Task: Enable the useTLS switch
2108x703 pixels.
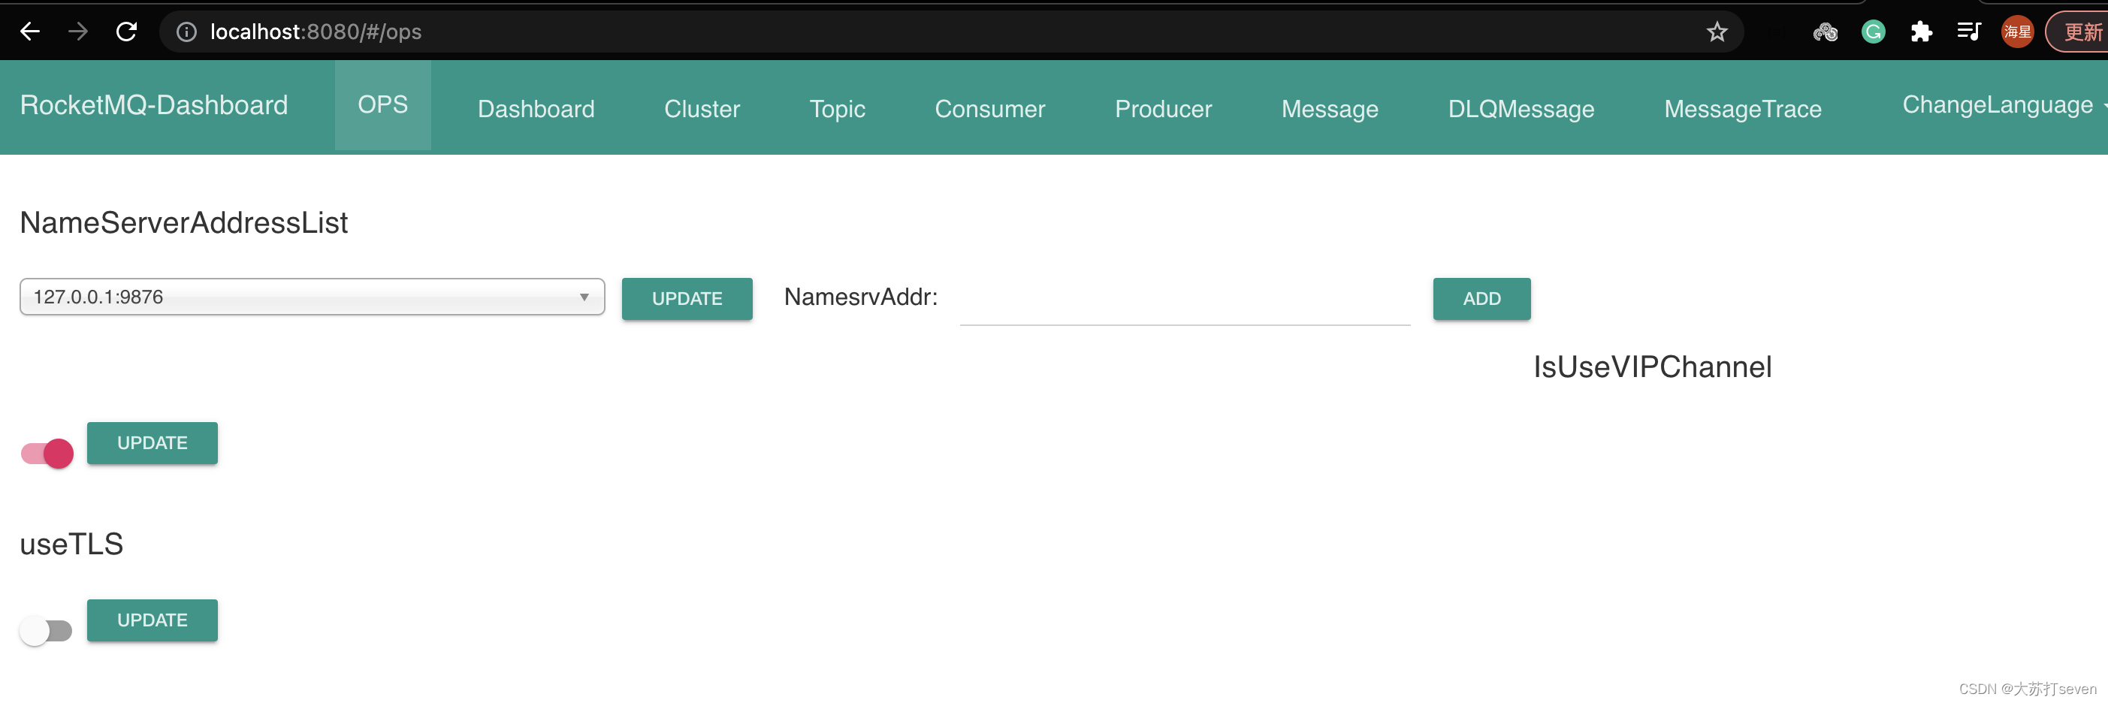Action: click(x=46, y=631)
